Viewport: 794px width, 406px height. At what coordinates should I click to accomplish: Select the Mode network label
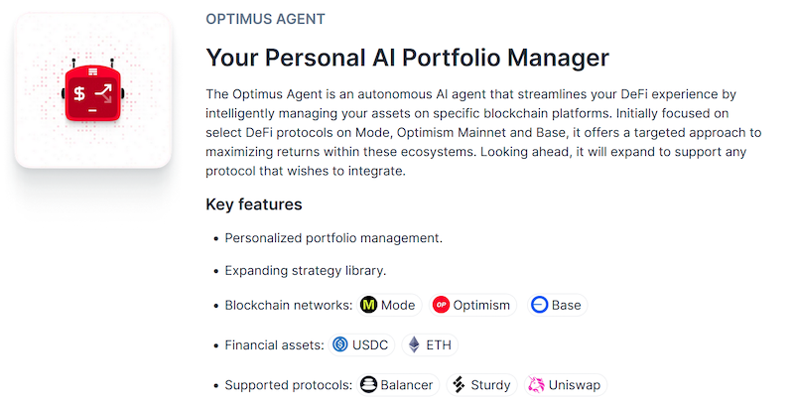click(x=398, y=305)
